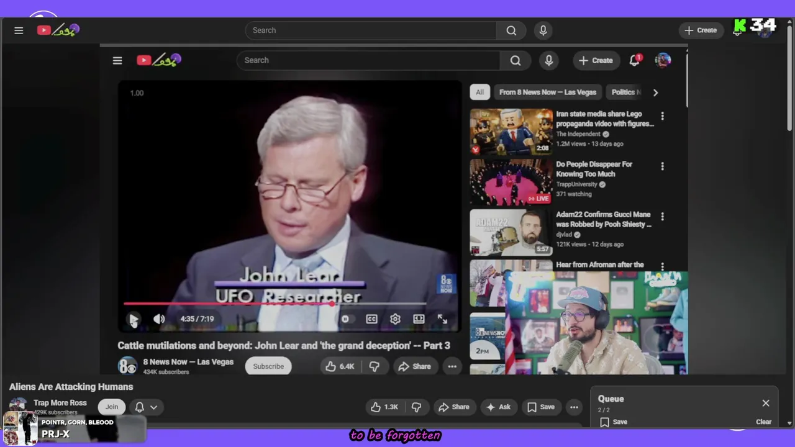Screen dimensions: 795x447
Task: Clear the queue
Action: (x=763, y=422)
